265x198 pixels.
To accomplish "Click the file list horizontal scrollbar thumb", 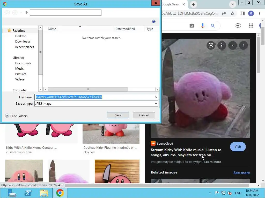I will 88,89.
